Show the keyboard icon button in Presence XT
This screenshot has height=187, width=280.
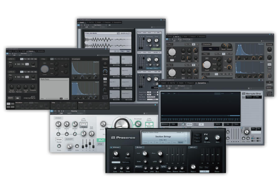17,98
